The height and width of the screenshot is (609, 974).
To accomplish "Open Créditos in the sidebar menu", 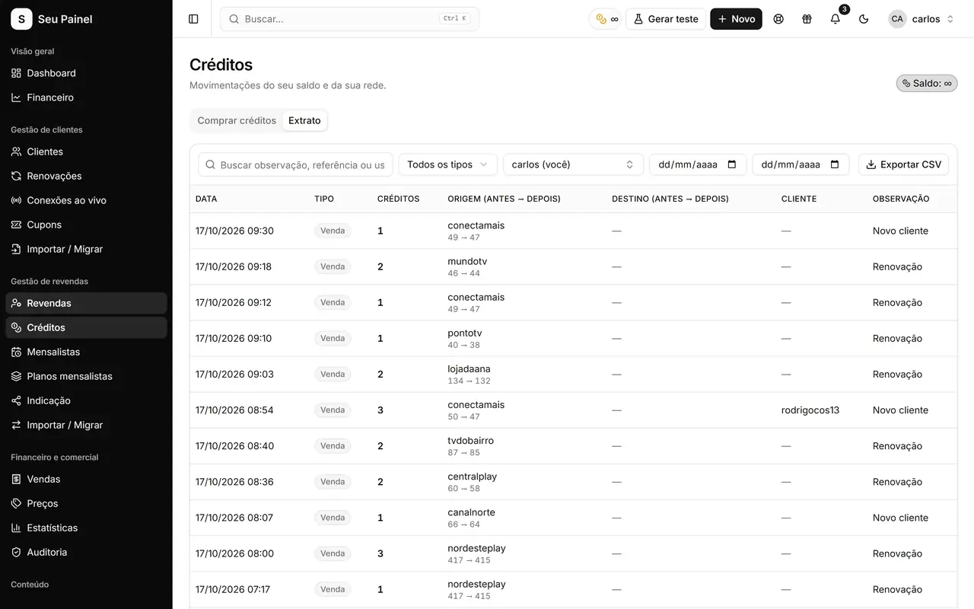I will (86, 327).
